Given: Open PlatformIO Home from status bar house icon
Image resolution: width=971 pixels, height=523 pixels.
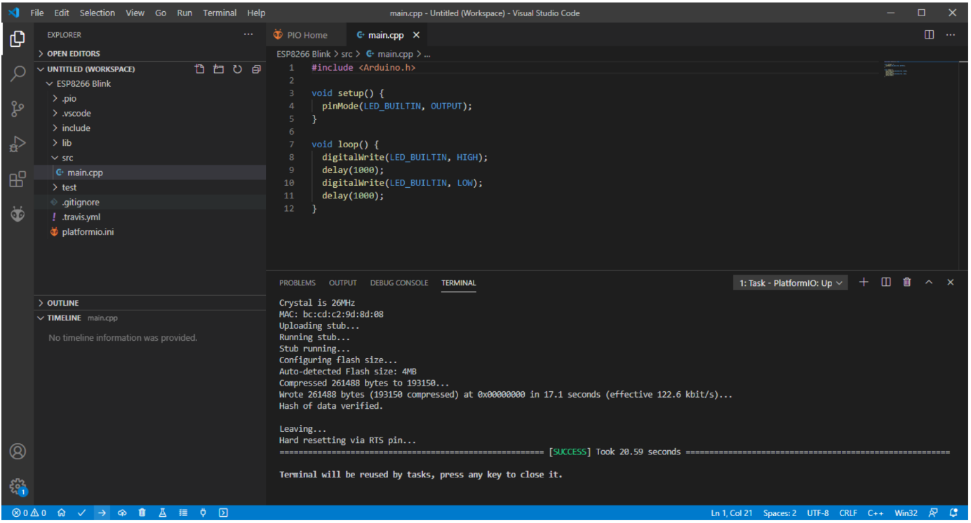Looking at the screenshot, I should pos(61,512).
